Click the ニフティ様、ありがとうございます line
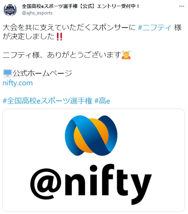 (62, 55)
